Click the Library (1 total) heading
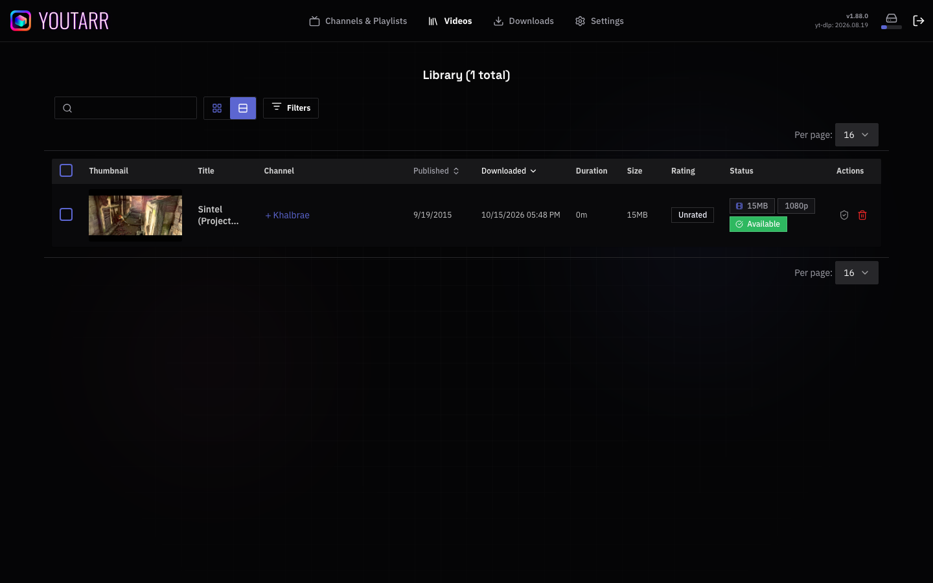 click(466, 75)
